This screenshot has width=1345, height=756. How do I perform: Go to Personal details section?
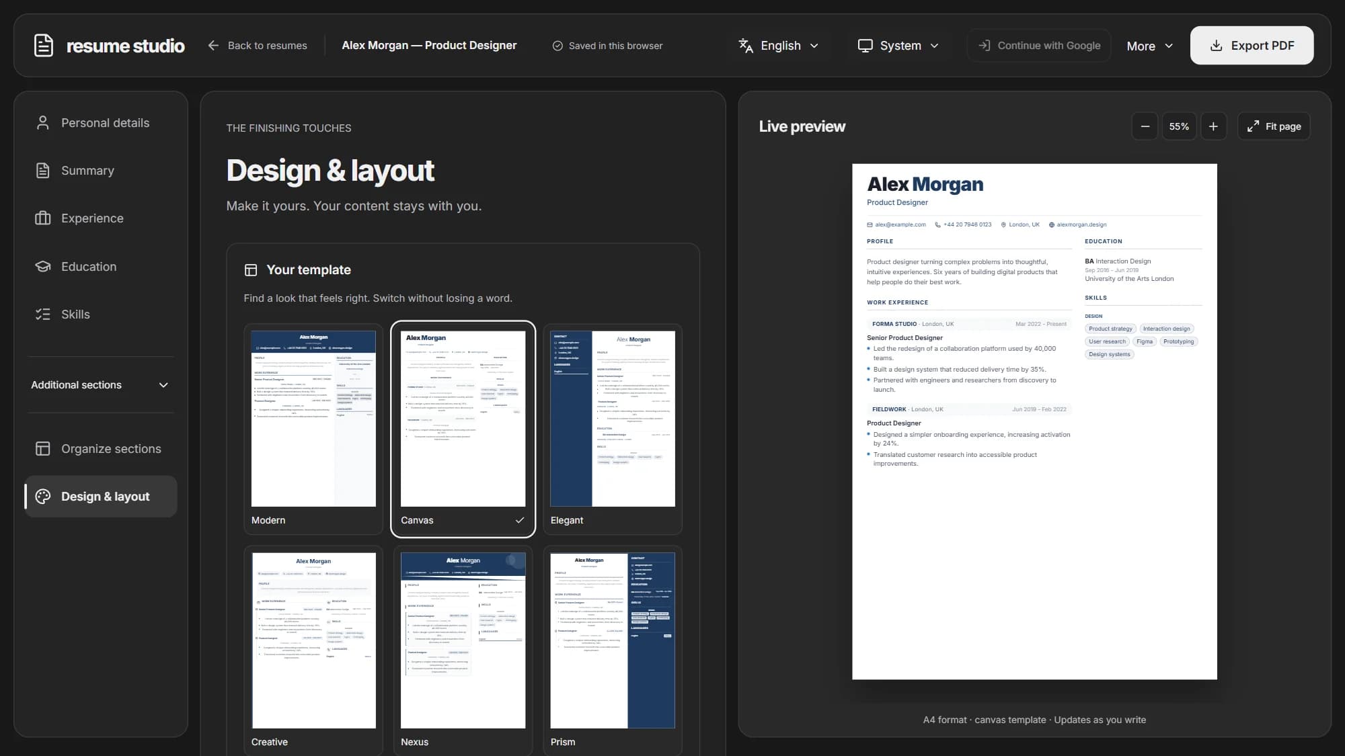coord(101,123)
